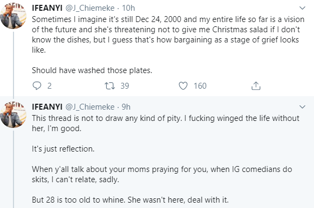Like the tweet with 160 likes
Image resolution: width=314 pixels, height=208 pixels.
(183, 86)
